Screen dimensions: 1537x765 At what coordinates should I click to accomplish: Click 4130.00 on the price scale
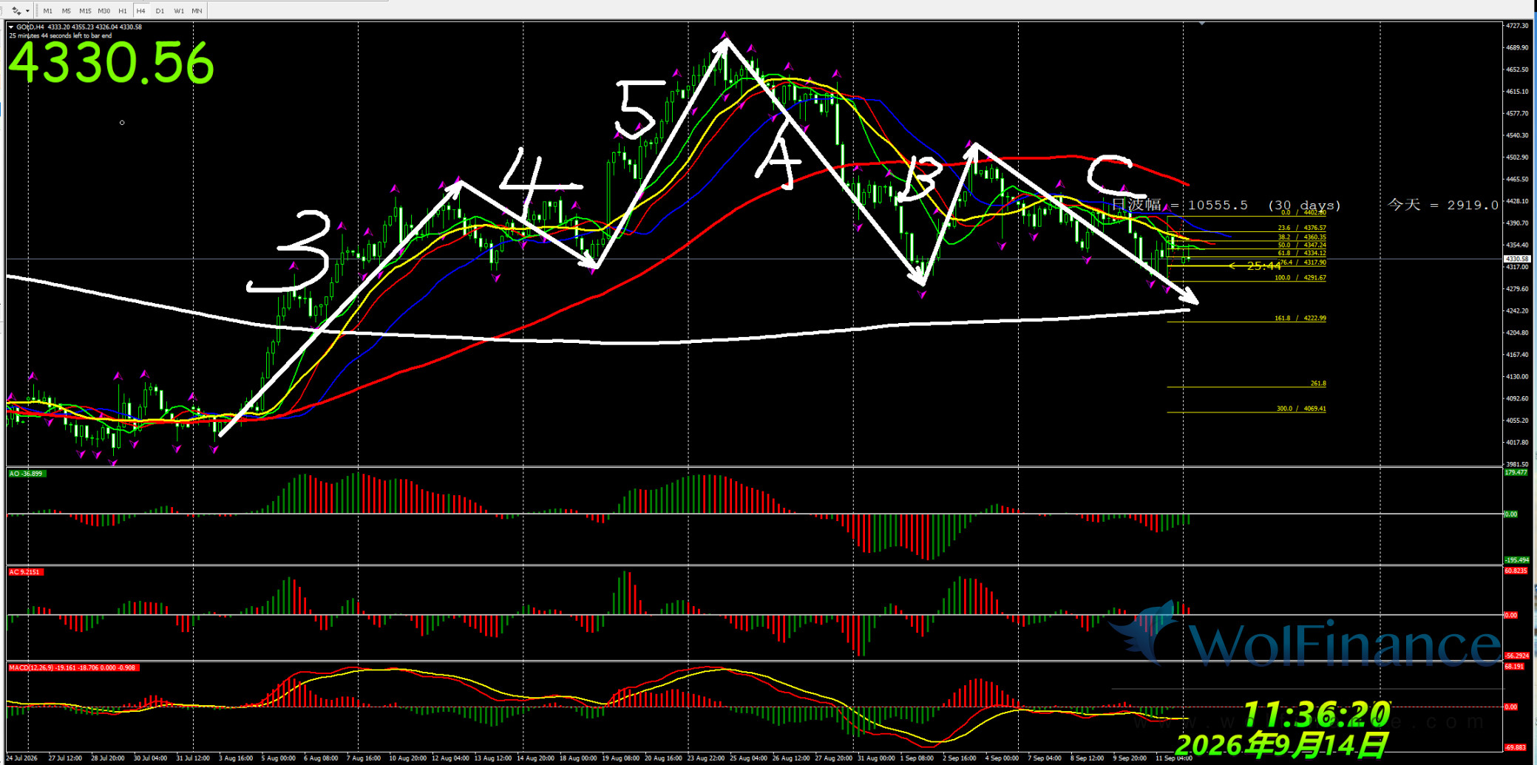(x=1517, y=377)
